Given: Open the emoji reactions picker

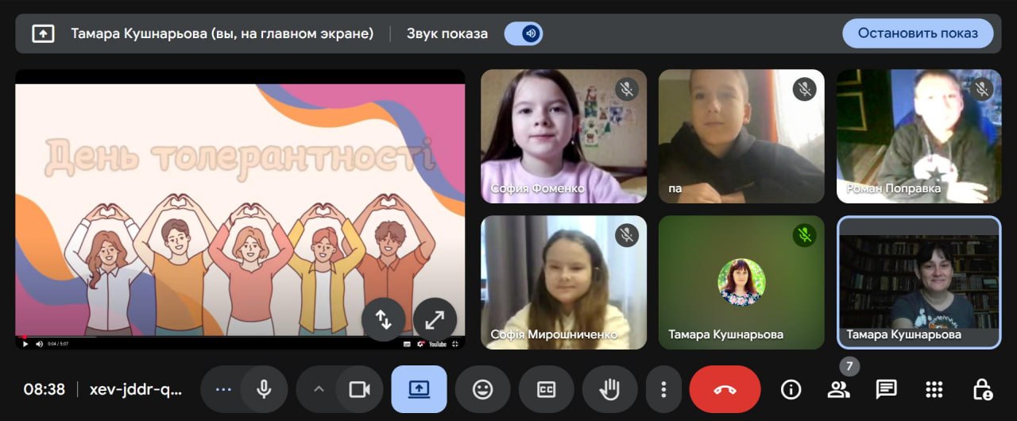Looking at the screenshot, I should point(482,389).
